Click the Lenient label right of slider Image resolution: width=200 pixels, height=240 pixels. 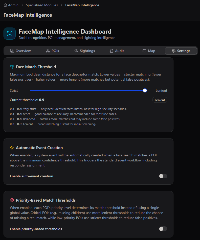161,90
